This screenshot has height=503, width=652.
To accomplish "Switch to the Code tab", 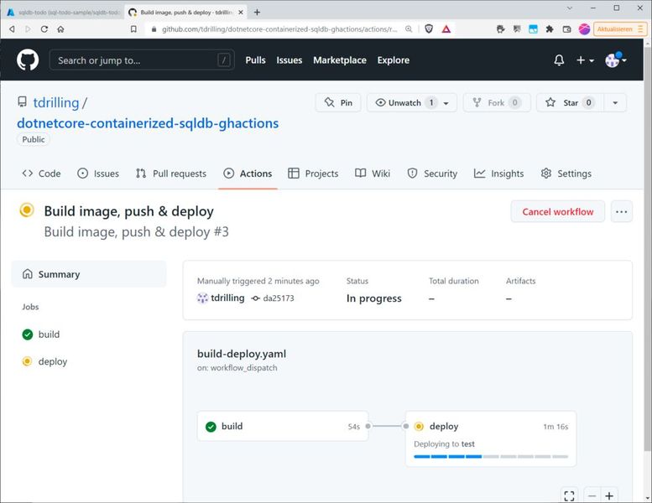I will [x=41, y=174].
